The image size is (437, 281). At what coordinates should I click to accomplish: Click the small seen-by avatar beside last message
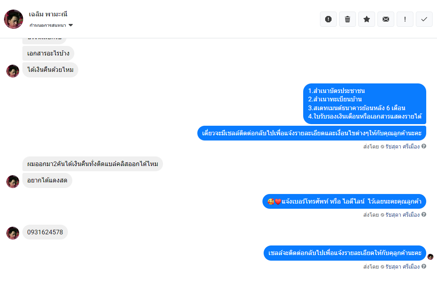pyautogui.click(x=430, y=257)
